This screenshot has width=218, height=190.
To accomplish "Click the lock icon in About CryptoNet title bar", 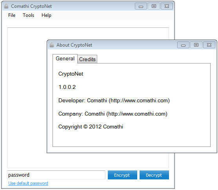I will click(x=52, y=45).
